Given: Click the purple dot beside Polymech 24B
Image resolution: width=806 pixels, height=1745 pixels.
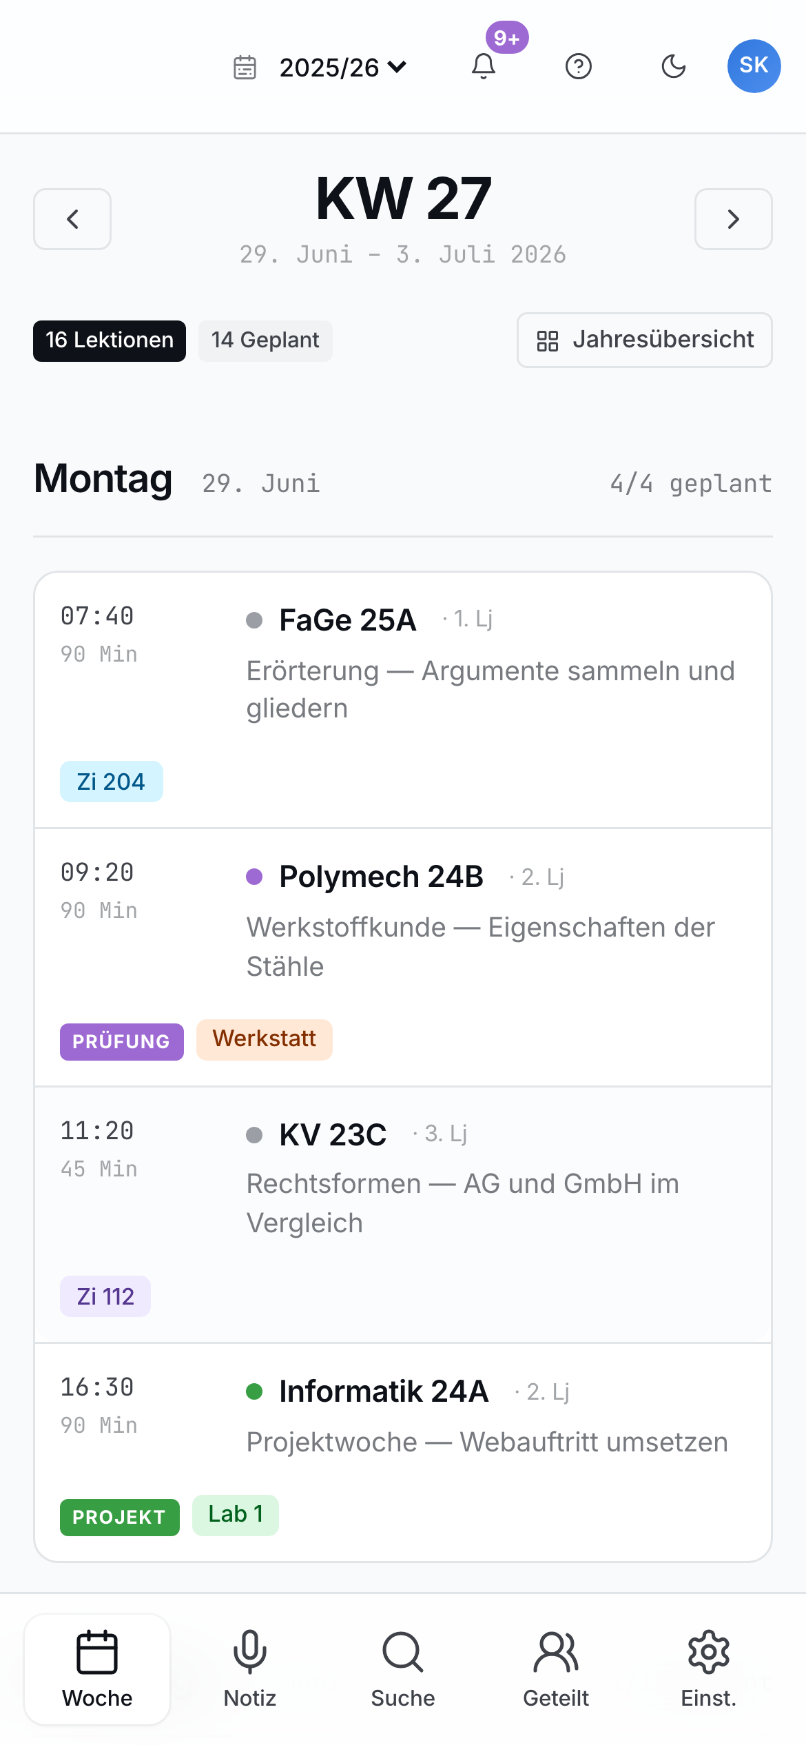Looking at the screenshot, I should [254, 877].
